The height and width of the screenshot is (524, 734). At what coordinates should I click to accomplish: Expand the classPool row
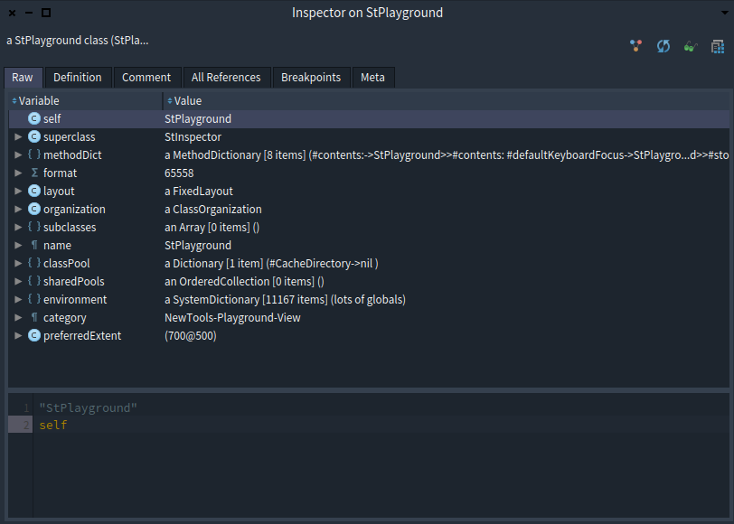[18, 263]
